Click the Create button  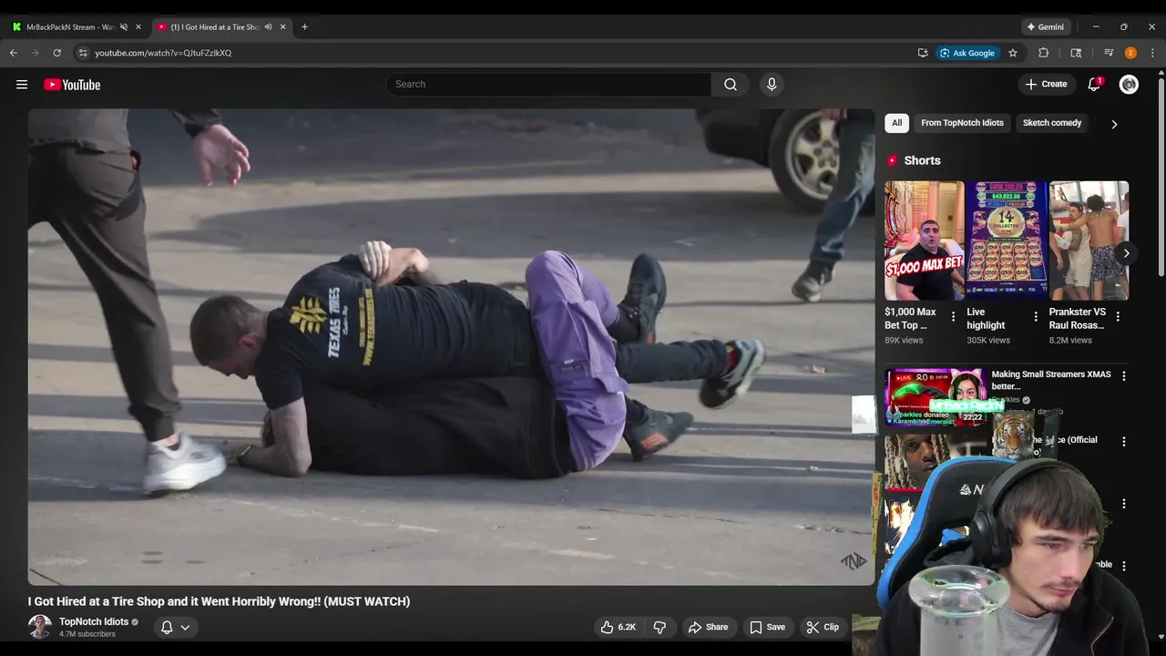1046,85
